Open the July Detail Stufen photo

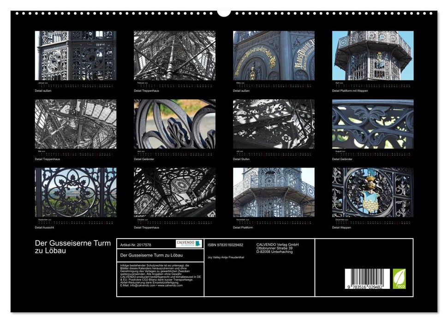(x=274, y=124)
